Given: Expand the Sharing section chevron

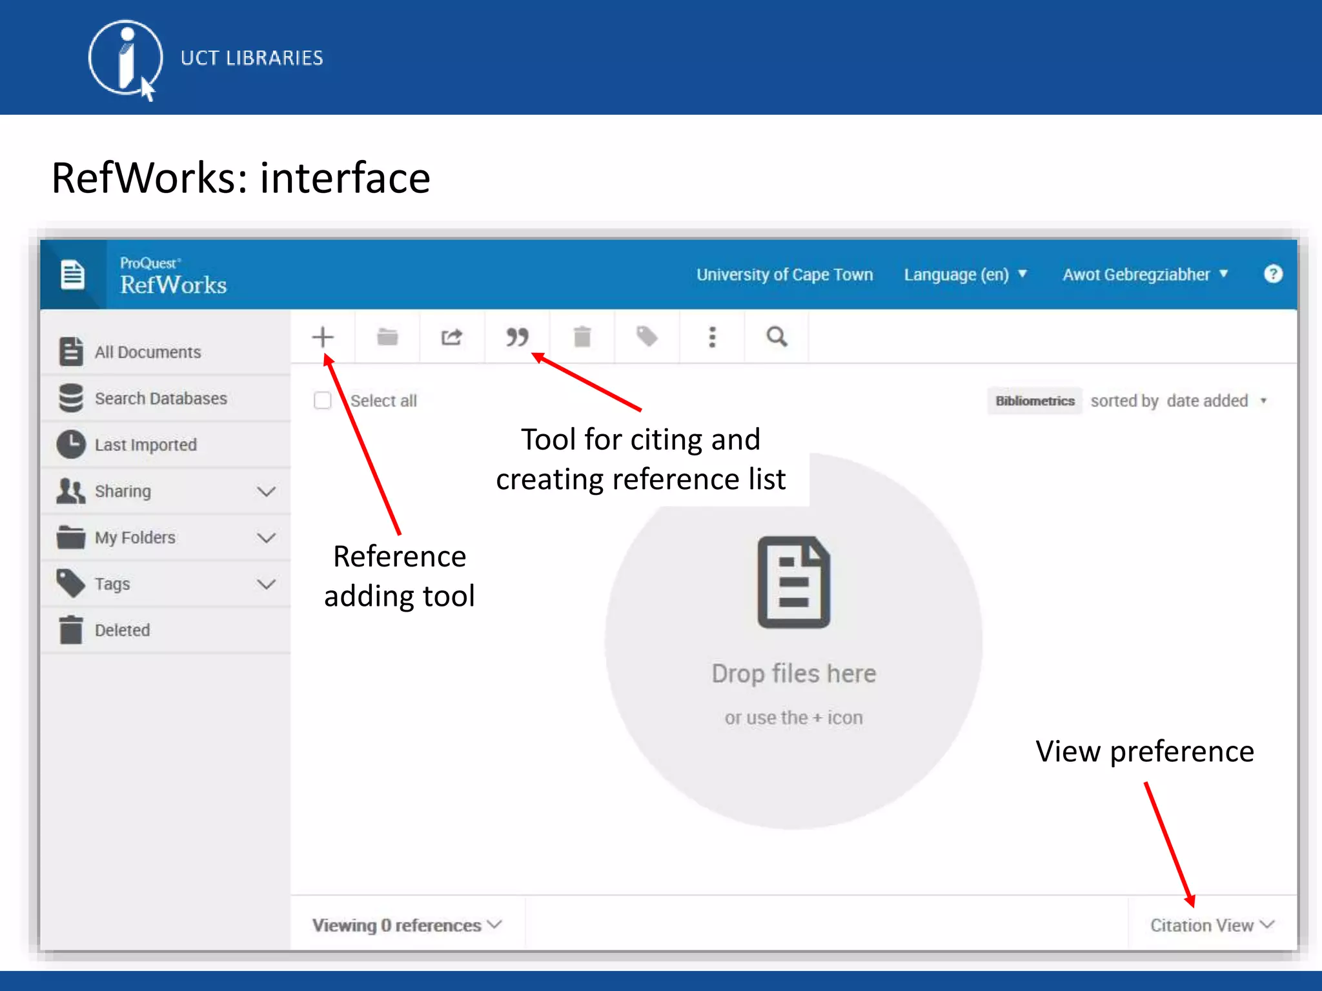Looking at the screenshot, I should click(x=267, y=492).
